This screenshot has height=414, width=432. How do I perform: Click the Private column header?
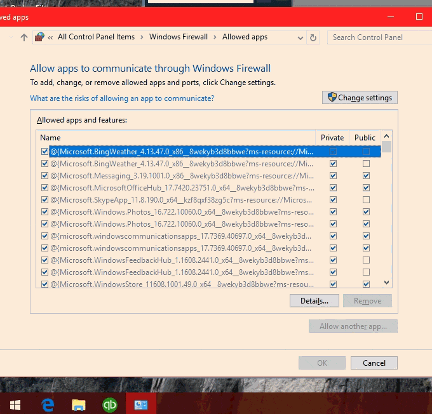(332, 137)
